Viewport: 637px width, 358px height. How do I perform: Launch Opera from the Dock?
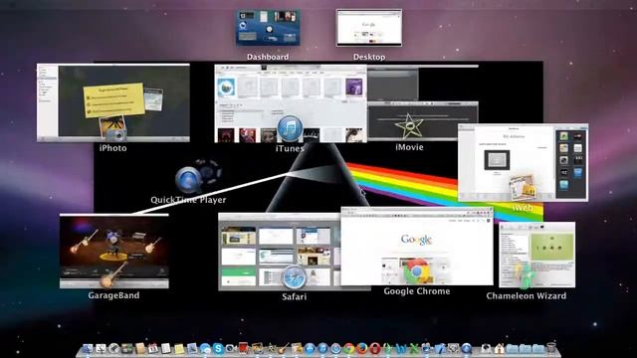click(x=375, y=348)
